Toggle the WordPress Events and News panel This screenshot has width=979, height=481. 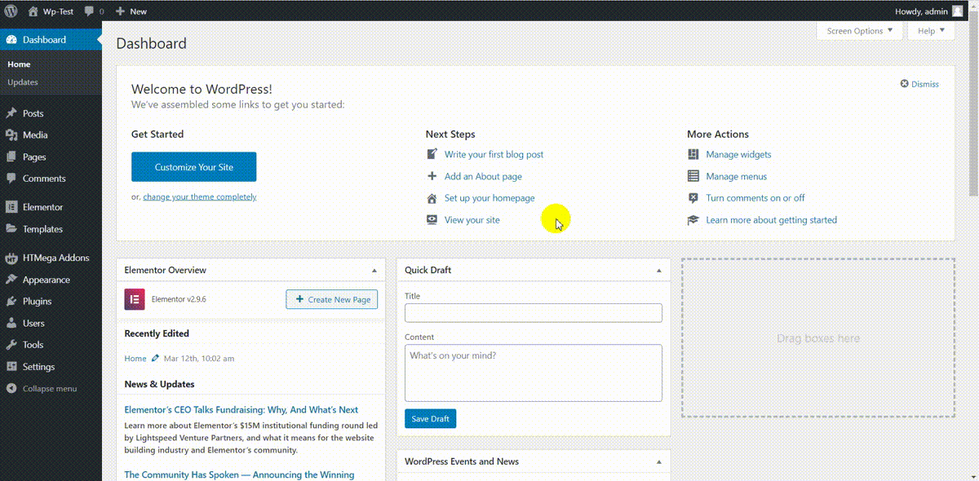[659, 461]
